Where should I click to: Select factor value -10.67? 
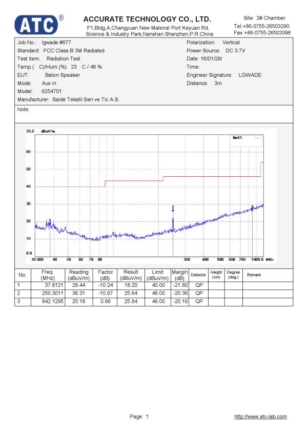coord(106,294)
